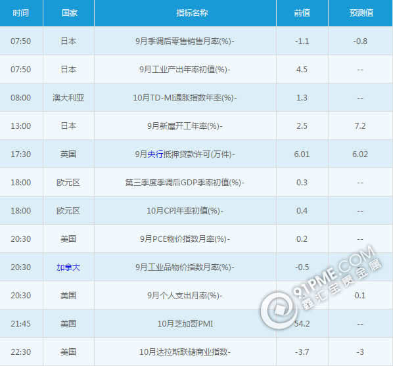Click the 指标名称 column header
The image size is (393, 366).
(192, 13)
